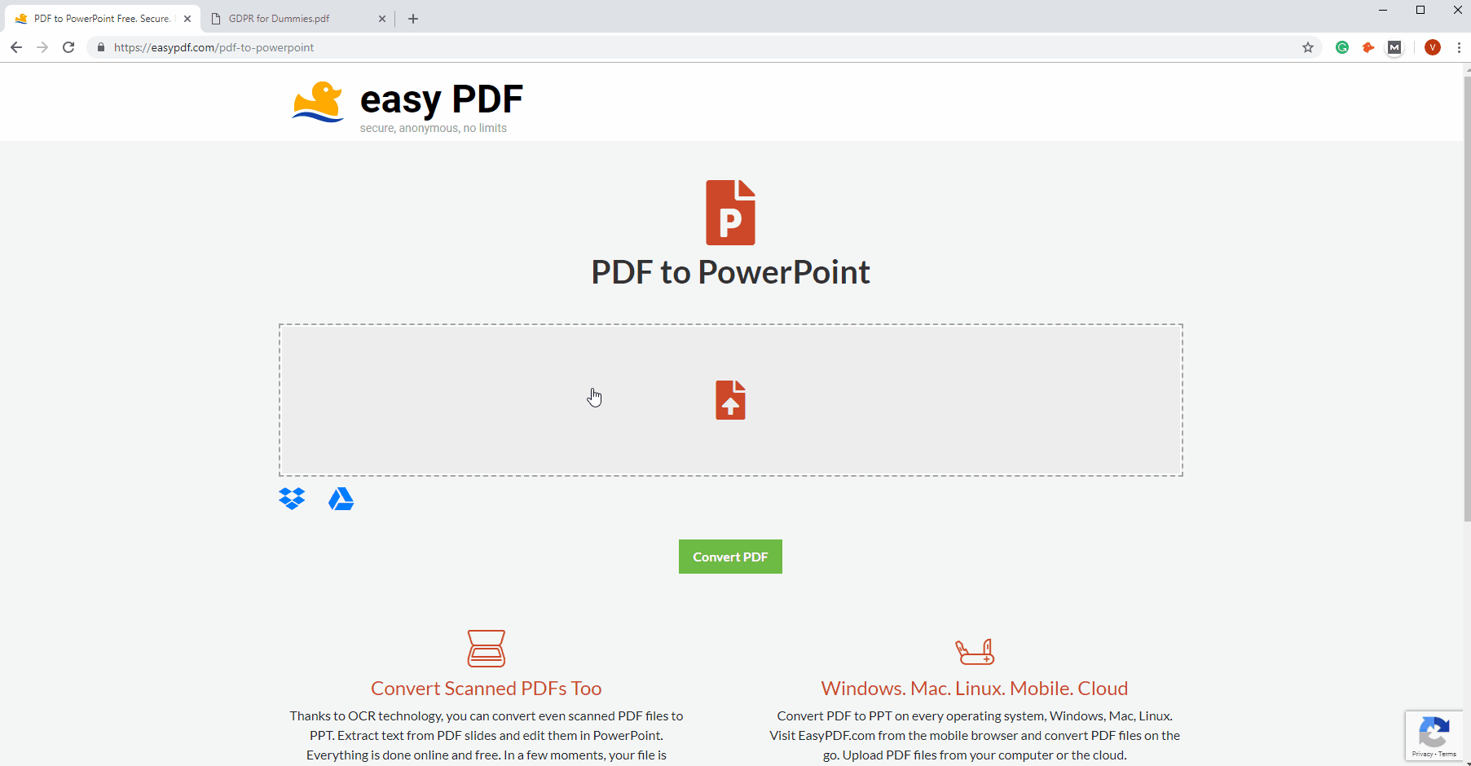Image resolution: width=1471 pixels, height=766 pixels.
Task: Click the address bar URL field
Action: (704, 47)
